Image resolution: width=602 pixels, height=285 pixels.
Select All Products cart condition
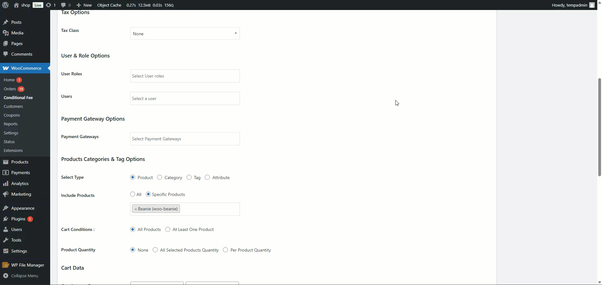point(133,229)
